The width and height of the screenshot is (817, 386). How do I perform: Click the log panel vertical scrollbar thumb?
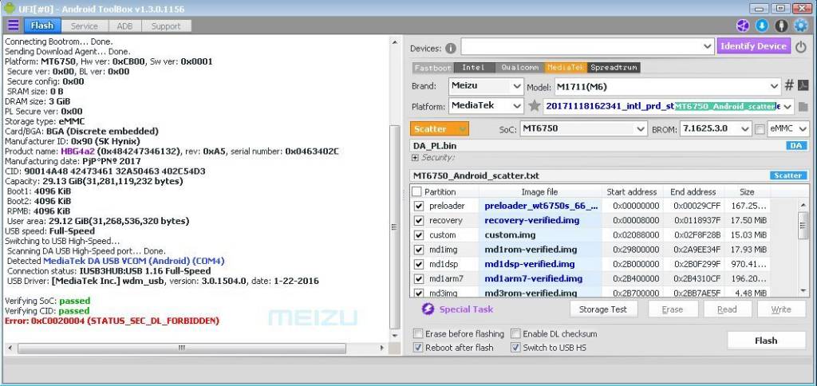395,226
